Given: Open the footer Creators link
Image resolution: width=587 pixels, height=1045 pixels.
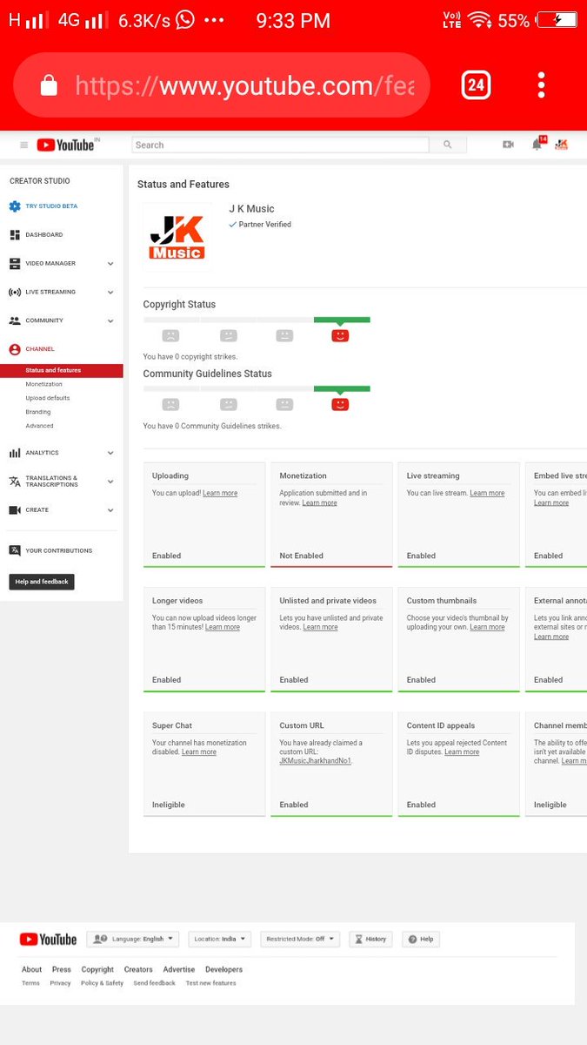Looking at the screenshot, I should [x=138, y=969].
